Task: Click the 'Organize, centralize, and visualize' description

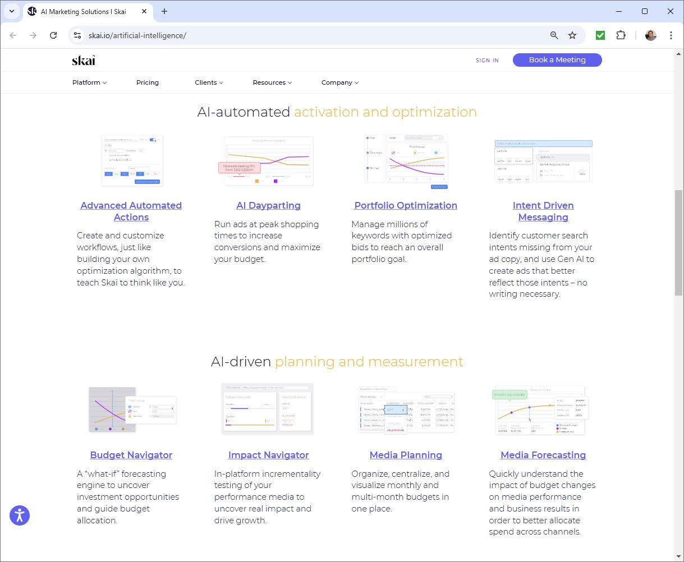Action: click(x=401, y=491)
